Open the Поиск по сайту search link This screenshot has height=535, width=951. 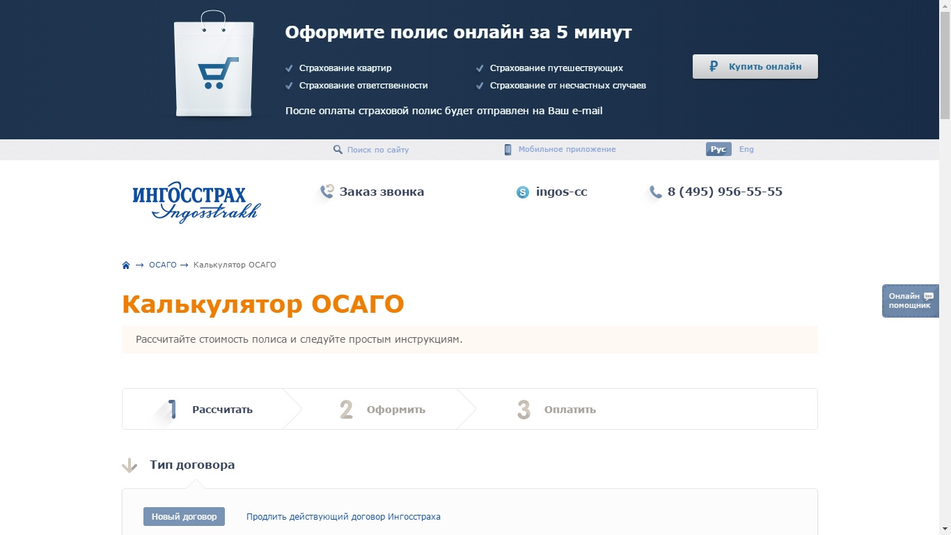click(x=378, y=150)
